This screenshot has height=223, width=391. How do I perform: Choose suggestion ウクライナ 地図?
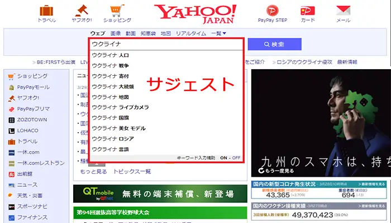pos(166,97)
